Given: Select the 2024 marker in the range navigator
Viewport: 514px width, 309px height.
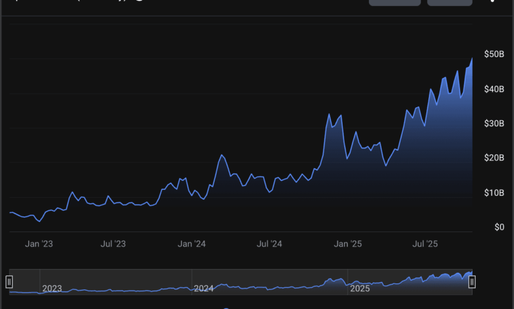Looking at the screenshot, I should tap(204, 288).
